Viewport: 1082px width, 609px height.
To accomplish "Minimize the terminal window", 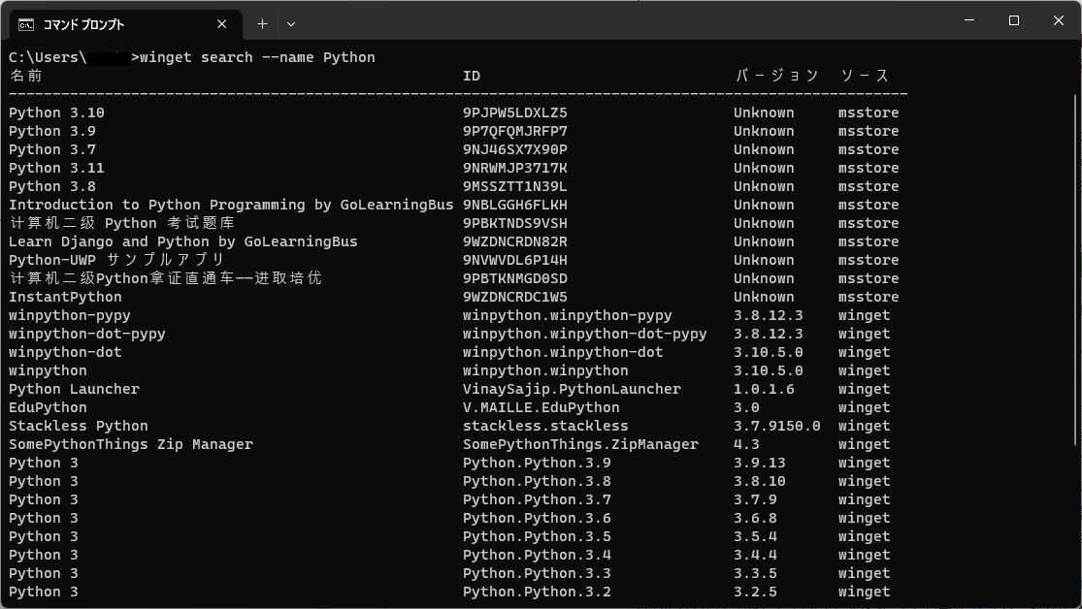I will (969, 20).
